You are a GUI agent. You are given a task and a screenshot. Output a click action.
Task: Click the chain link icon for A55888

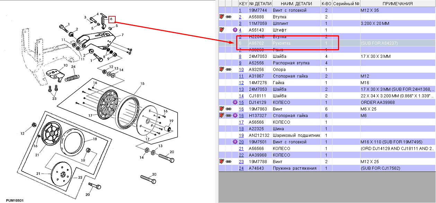(229, 17)
